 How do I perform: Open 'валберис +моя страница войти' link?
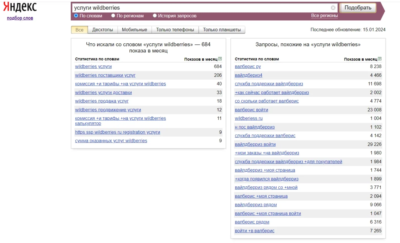point(268,214)
